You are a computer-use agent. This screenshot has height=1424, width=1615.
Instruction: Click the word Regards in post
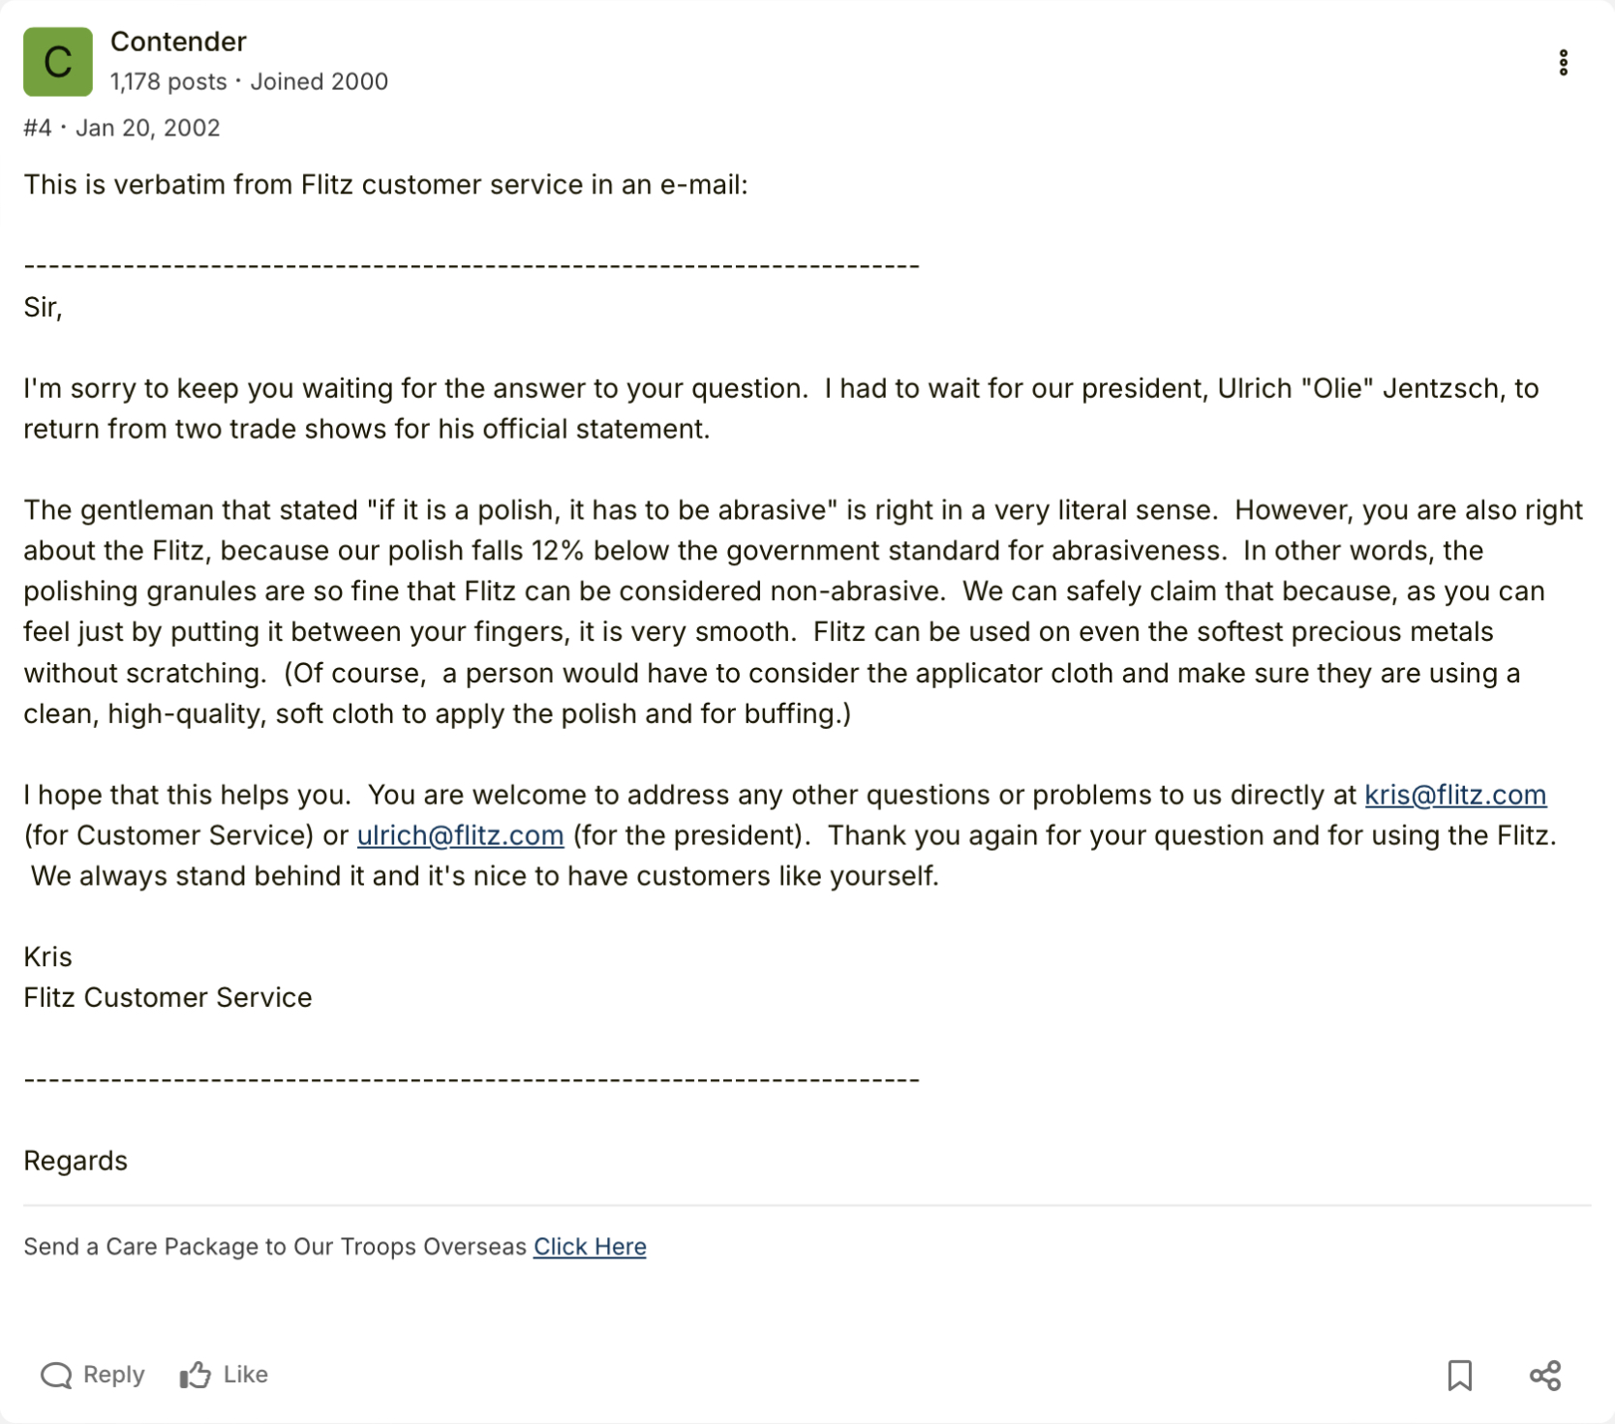tap(76, 1161)
